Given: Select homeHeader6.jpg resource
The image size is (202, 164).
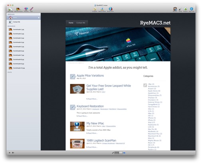Looking at the screenshot, I should pyautogui.click(x=24, y=51).
